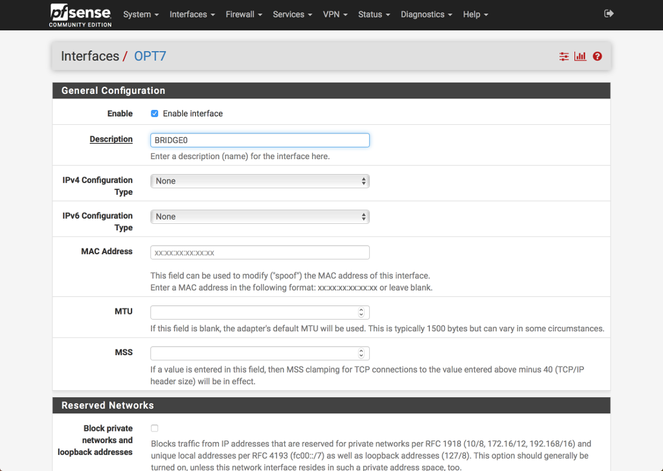The width and height of the screenshot is (663, 471).
Task: Click the MAC Address input field
Action: [260, 252]
